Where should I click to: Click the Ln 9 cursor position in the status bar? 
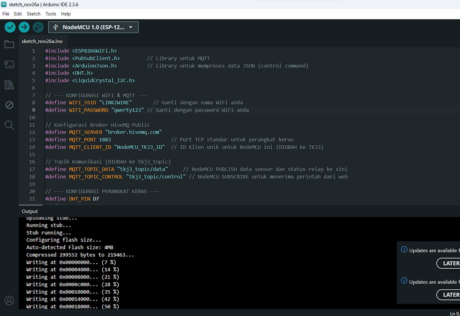pos(455,314)
